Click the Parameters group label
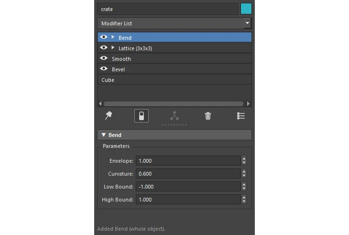The image size is (349, 235). click(x=116, y=146)
